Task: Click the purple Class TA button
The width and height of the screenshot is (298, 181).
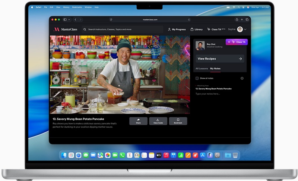Action: pos(237,42)
